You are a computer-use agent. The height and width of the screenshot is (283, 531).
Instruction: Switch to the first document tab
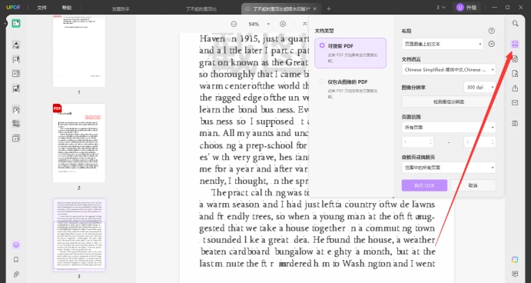pos(121,8)
